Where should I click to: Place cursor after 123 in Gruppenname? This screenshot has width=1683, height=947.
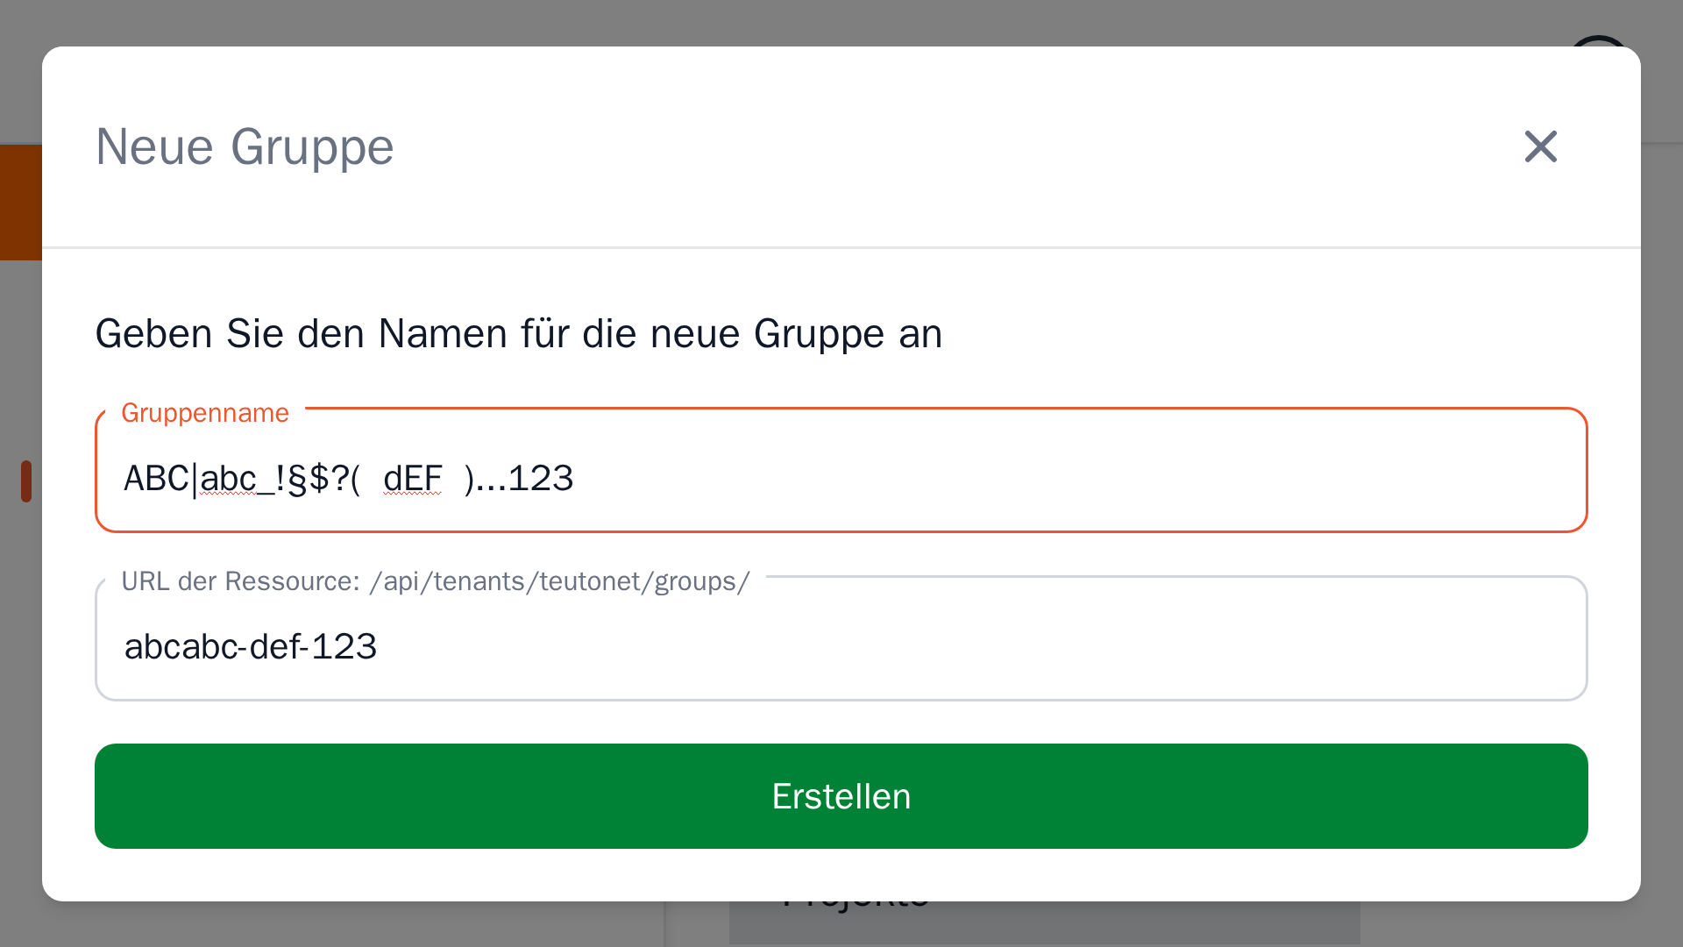coord(575,479)
